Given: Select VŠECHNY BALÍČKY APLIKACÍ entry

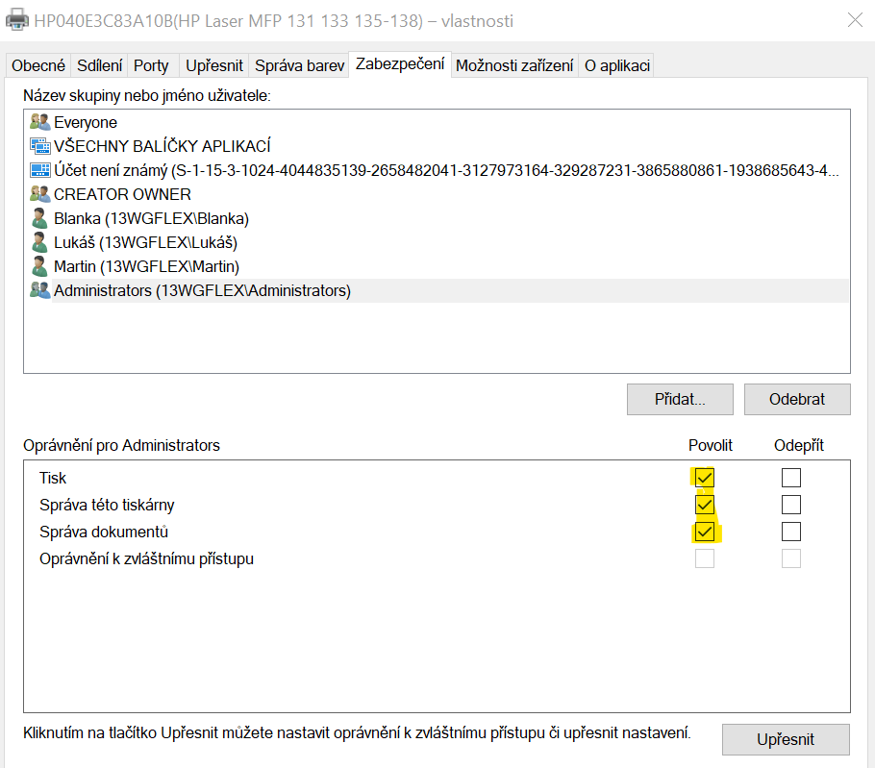Looking at the screenshot, I should [438, 145].
